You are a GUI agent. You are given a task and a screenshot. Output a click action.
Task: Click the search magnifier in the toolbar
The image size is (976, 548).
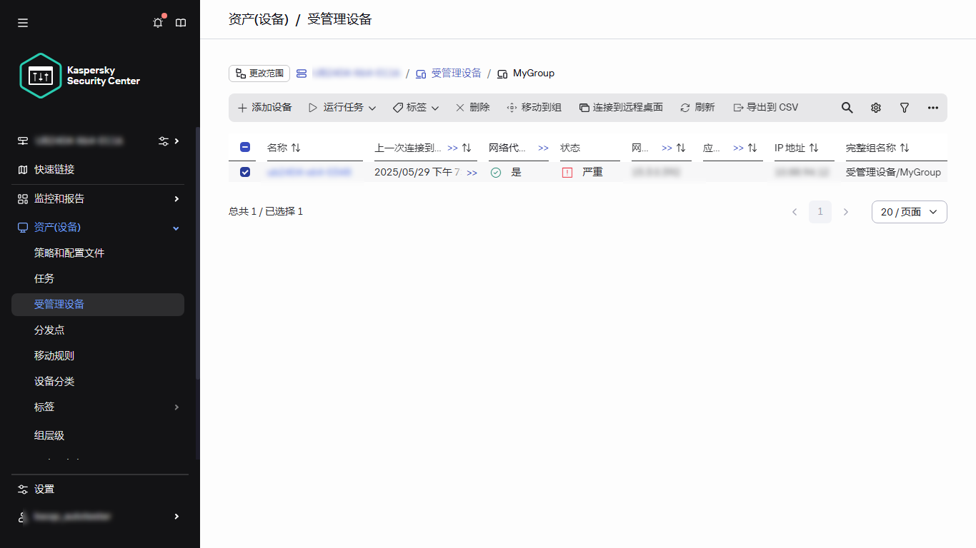pyautogui.click(x=847, y=107)
